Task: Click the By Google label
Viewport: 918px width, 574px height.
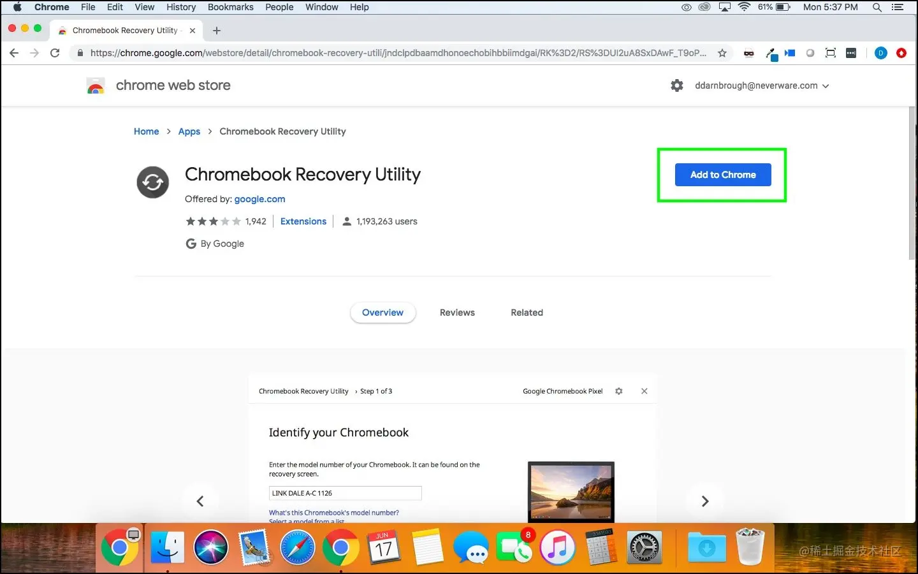Action: click(x=215, y=244)
